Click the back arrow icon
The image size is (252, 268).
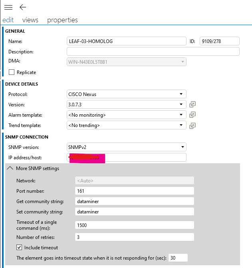23,7
